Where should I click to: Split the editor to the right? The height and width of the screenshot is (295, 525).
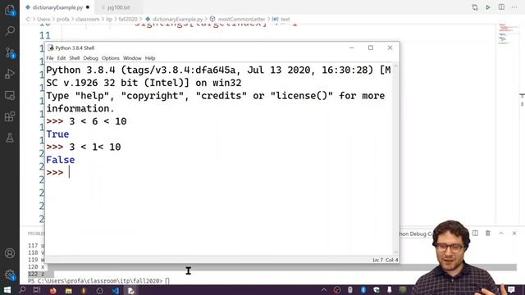(501, 7)
